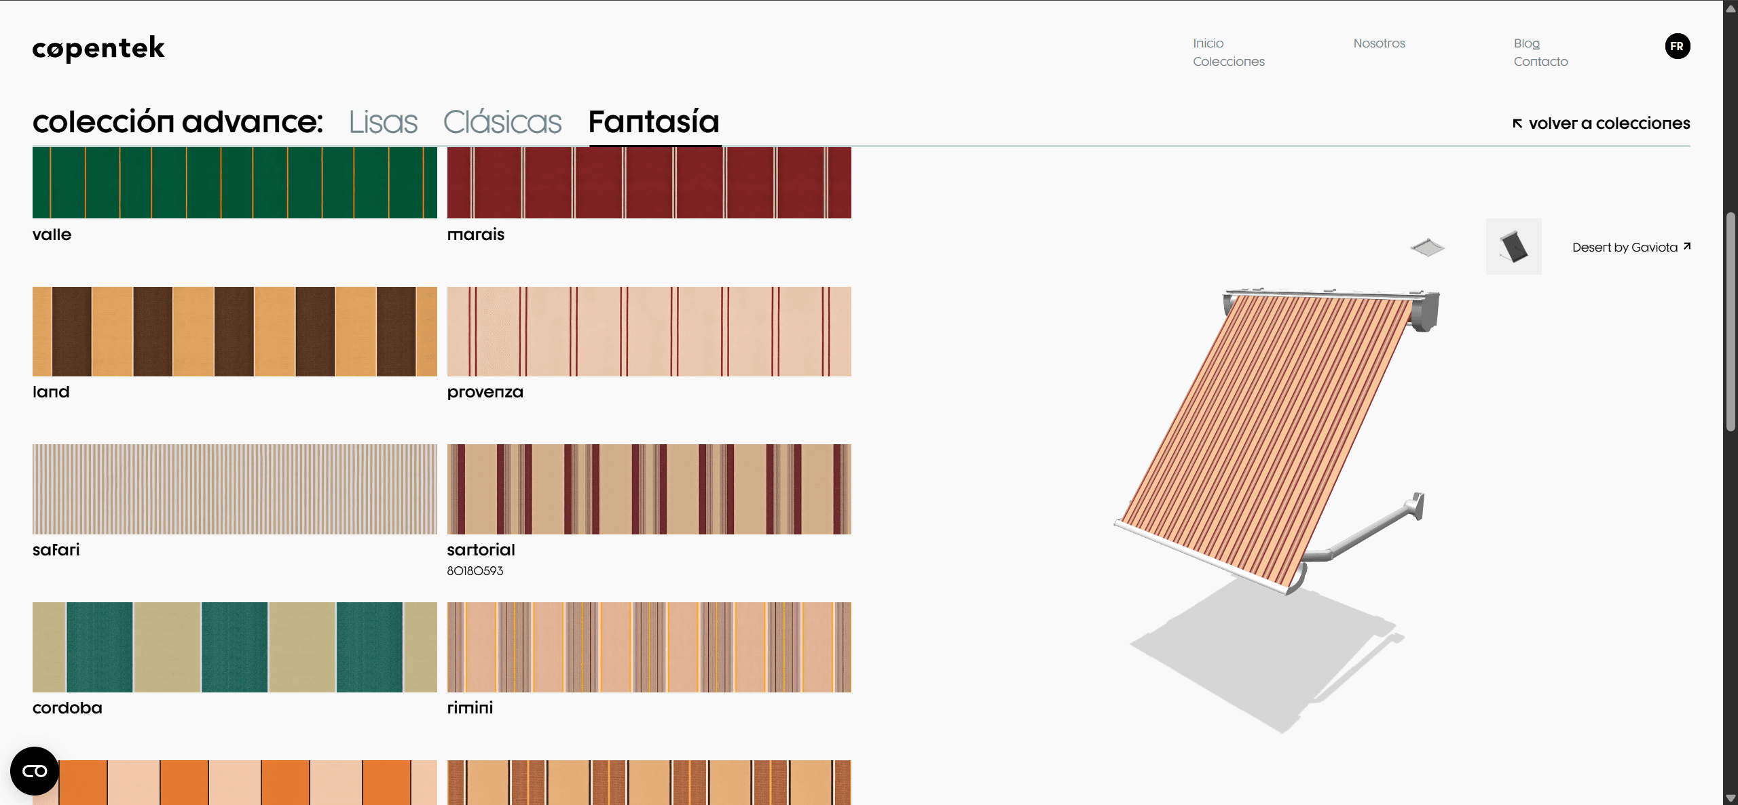Click the scrollbar down arrow
1738x805 pixels.
coord(1732,798)
